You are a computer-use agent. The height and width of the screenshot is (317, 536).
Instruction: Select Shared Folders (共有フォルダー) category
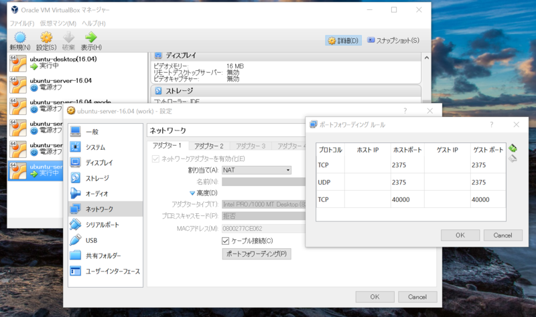[x=105, y=255]
